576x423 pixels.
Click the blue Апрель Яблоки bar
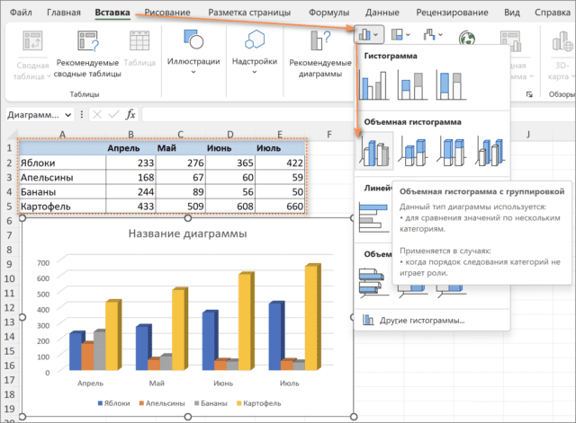click(x=76, y=351)
